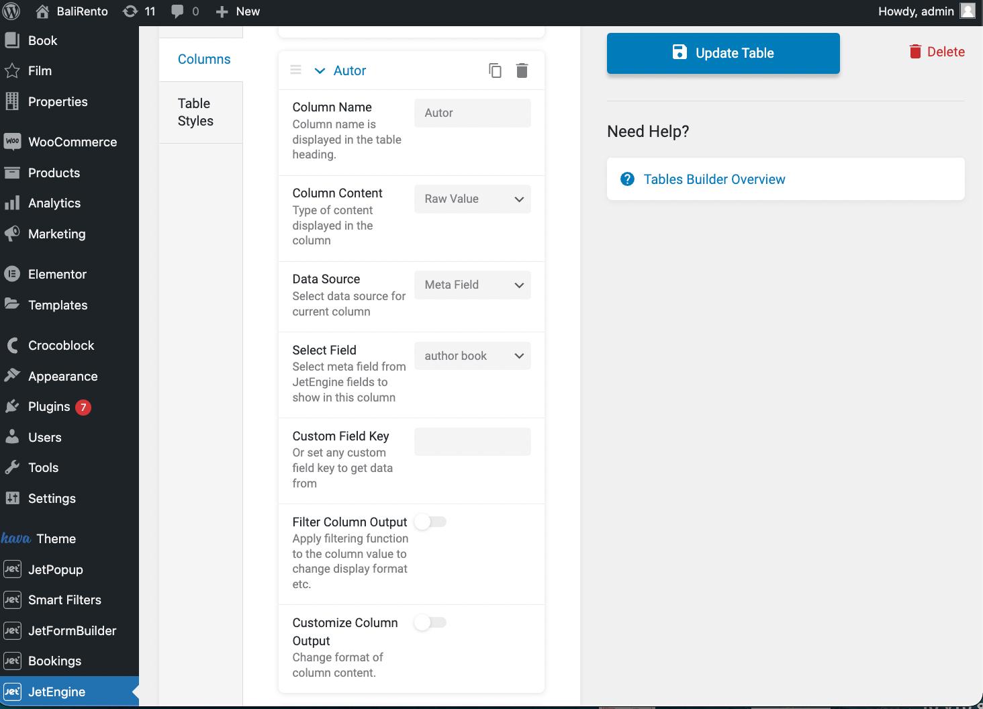The image size is (983, 709).
Task: Click the Custom Field Key input field
Action: pyautogui.click(x=473, y=442)
